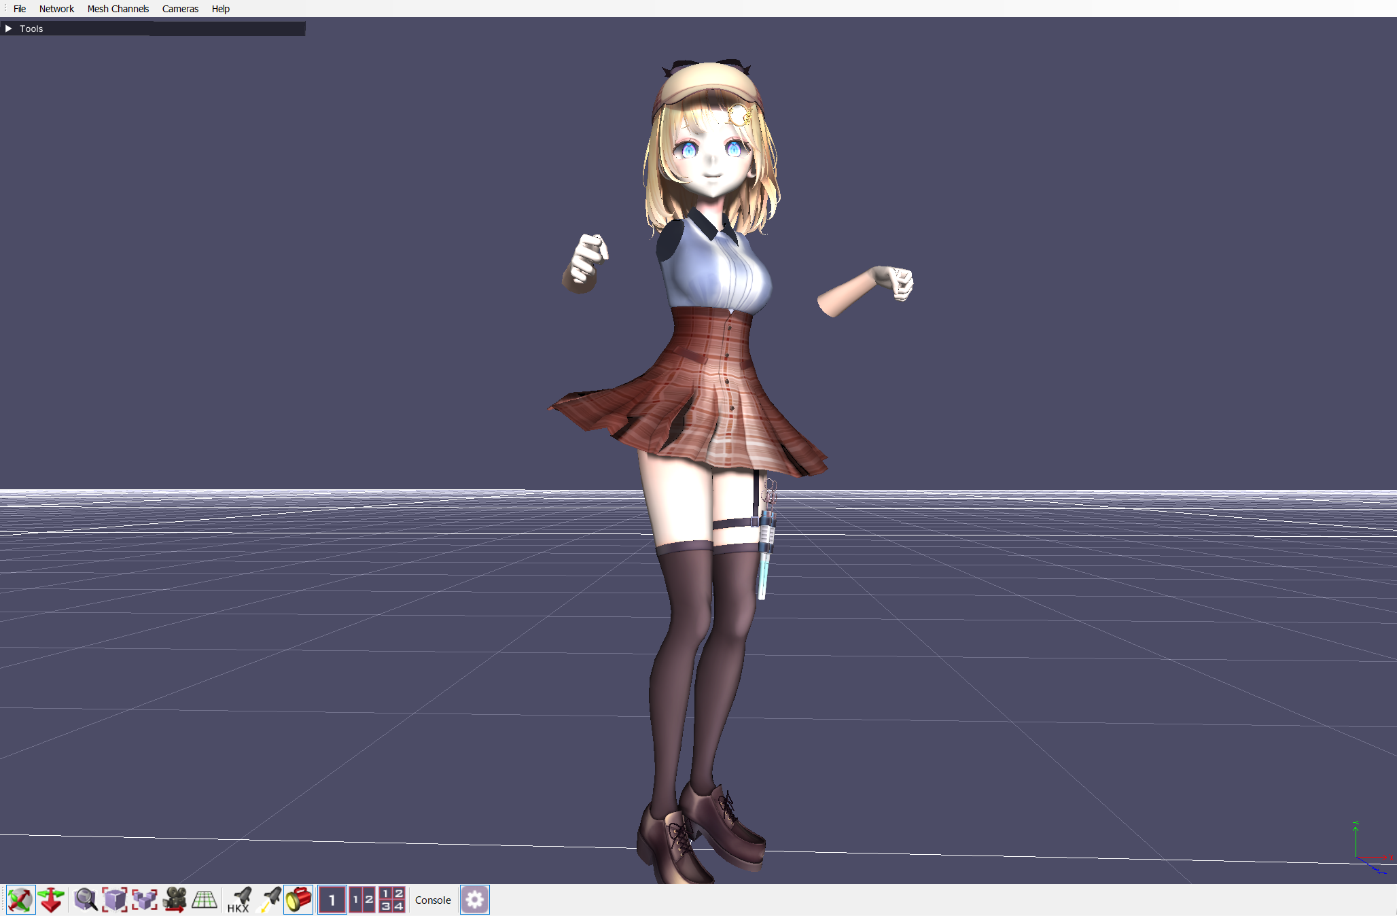
Task: Click the multiple cubes frame all icon
Action: point(144,900)
